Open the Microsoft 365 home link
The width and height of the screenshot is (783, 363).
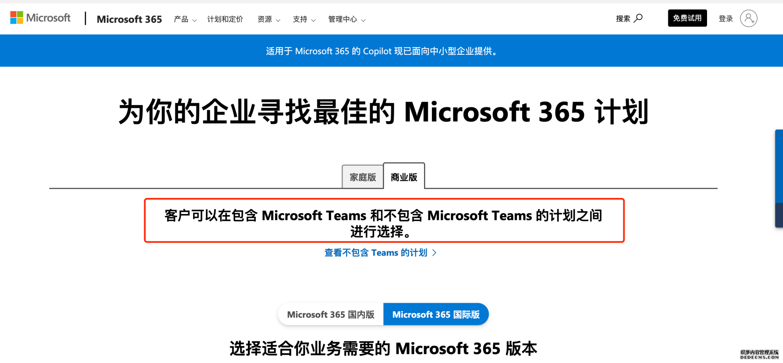click(x=129, y=19)
